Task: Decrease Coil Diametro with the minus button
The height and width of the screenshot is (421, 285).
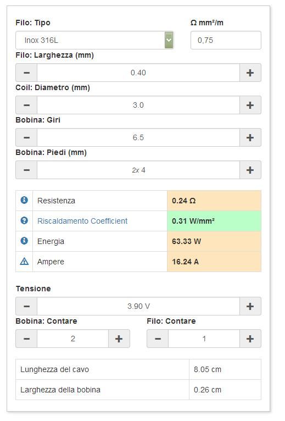Action: point(26,105)
